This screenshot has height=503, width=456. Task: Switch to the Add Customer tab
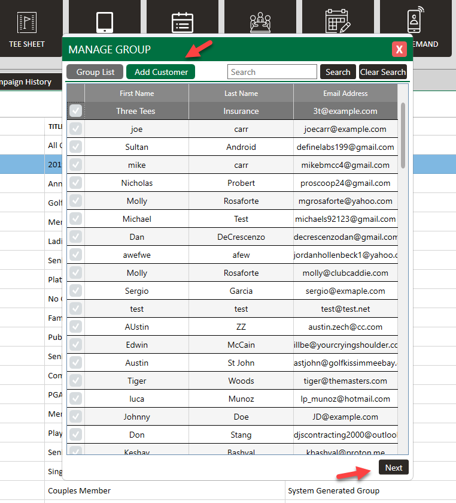[161, 72]
